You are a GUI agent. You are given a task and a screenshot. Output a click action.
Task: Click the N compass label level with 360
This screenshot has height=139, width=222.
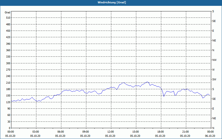(x=213, y=50)
